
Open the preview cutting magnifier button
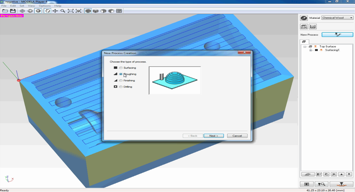(x=321, y=184)
